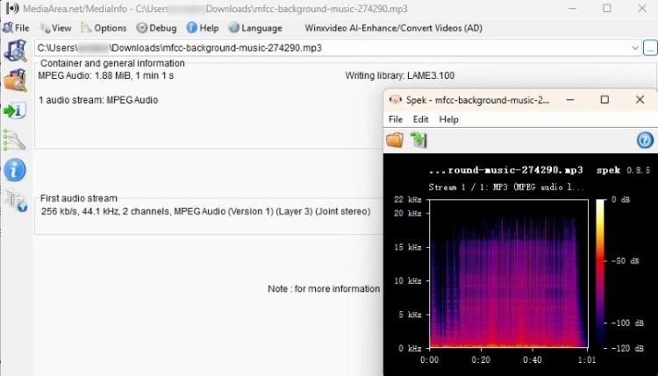Click the Spek blue help icon

pyautogui.click(x=645, y=140)
